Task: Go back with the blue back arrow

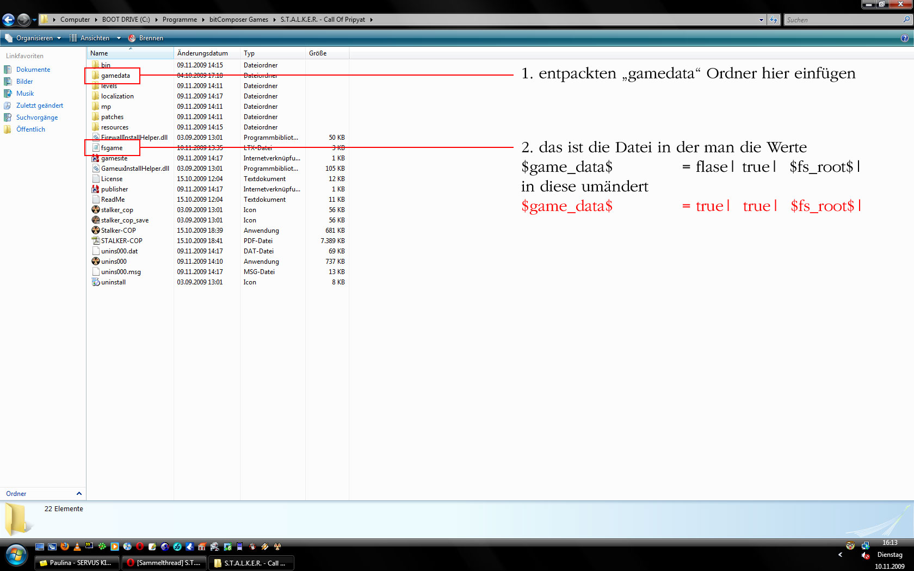Action: [8, 20]
